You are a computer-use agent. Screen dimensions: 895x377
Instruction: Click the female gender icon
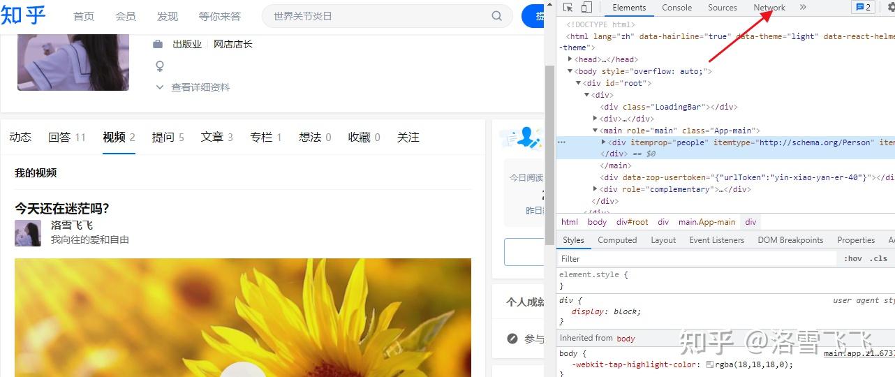(159, 66)
